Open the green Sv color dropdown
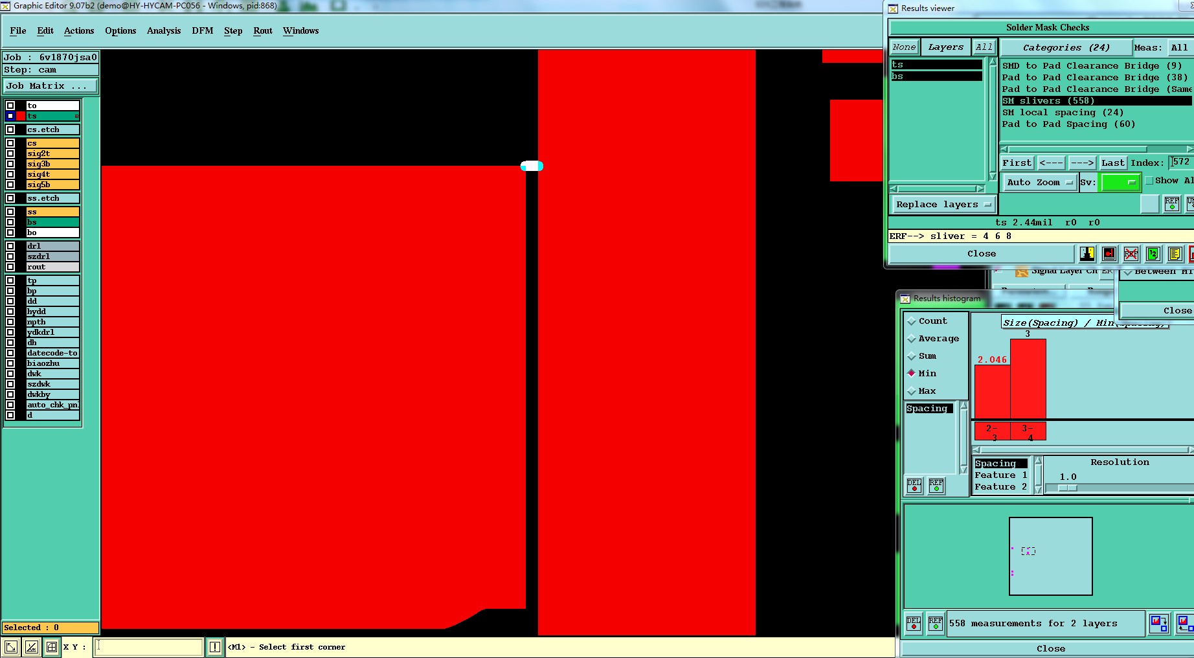 [x=1120, y=183]
